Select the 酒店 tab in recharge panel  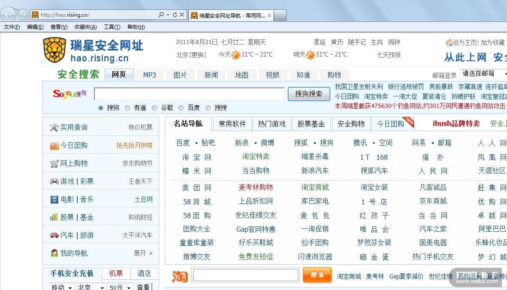(144, 274)
